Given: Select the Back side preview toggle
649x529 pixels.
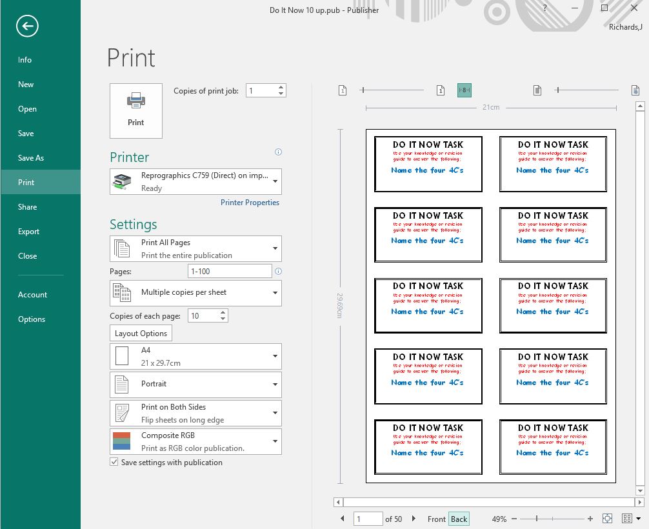Looking at the screenshot, I should coord(459,519).
